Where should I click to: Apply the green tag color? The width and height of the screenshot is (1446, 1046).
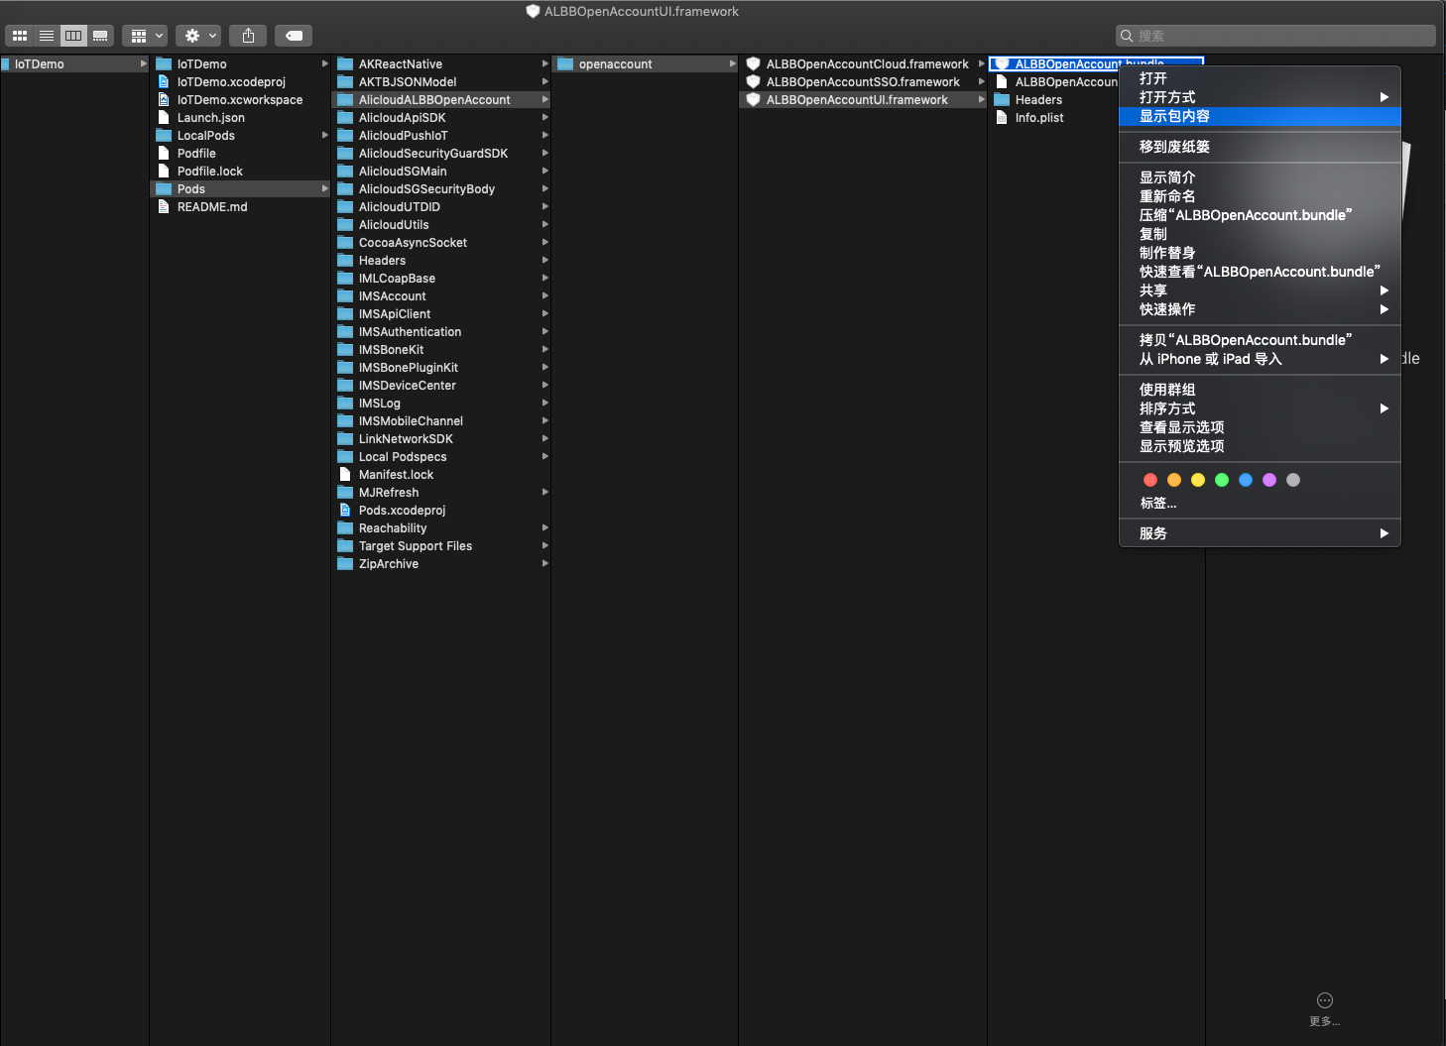1222,480
